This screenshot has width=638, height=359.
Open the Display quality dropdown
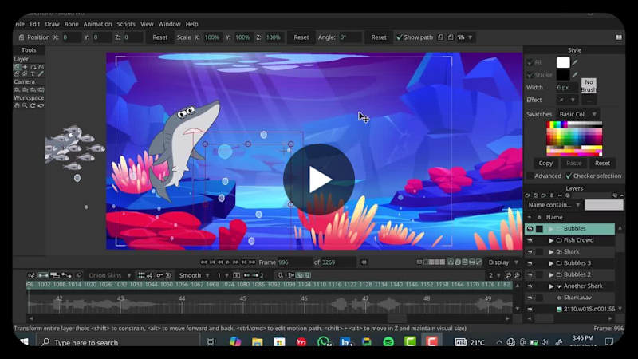point(503,262)
